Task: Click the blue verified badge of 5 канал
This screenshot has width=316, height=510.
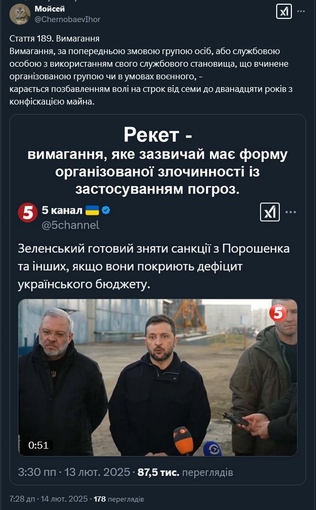Action: point(106,210)
